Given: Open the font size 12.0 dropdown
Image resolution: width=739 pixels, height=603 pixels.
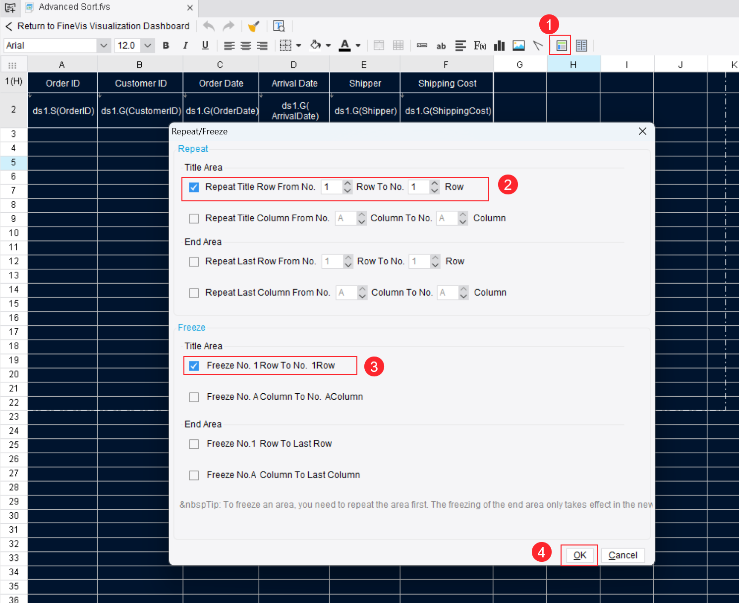Looking at the screenshot, I should [x=147, y=46].
